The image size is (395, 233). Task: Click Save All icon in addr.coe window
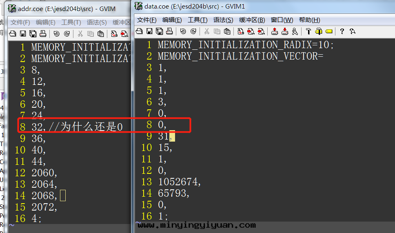tap(33, 34)
